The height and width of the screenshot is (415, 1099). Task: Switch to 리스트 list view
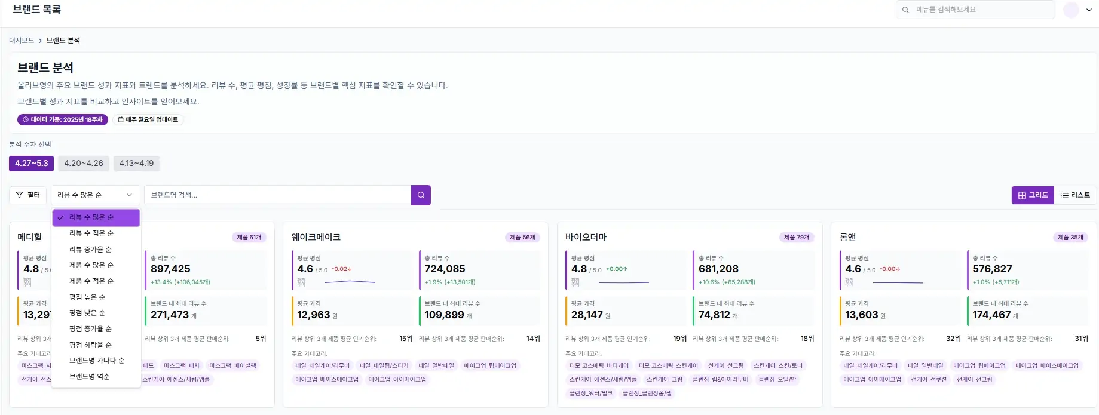coord(1075,195)
